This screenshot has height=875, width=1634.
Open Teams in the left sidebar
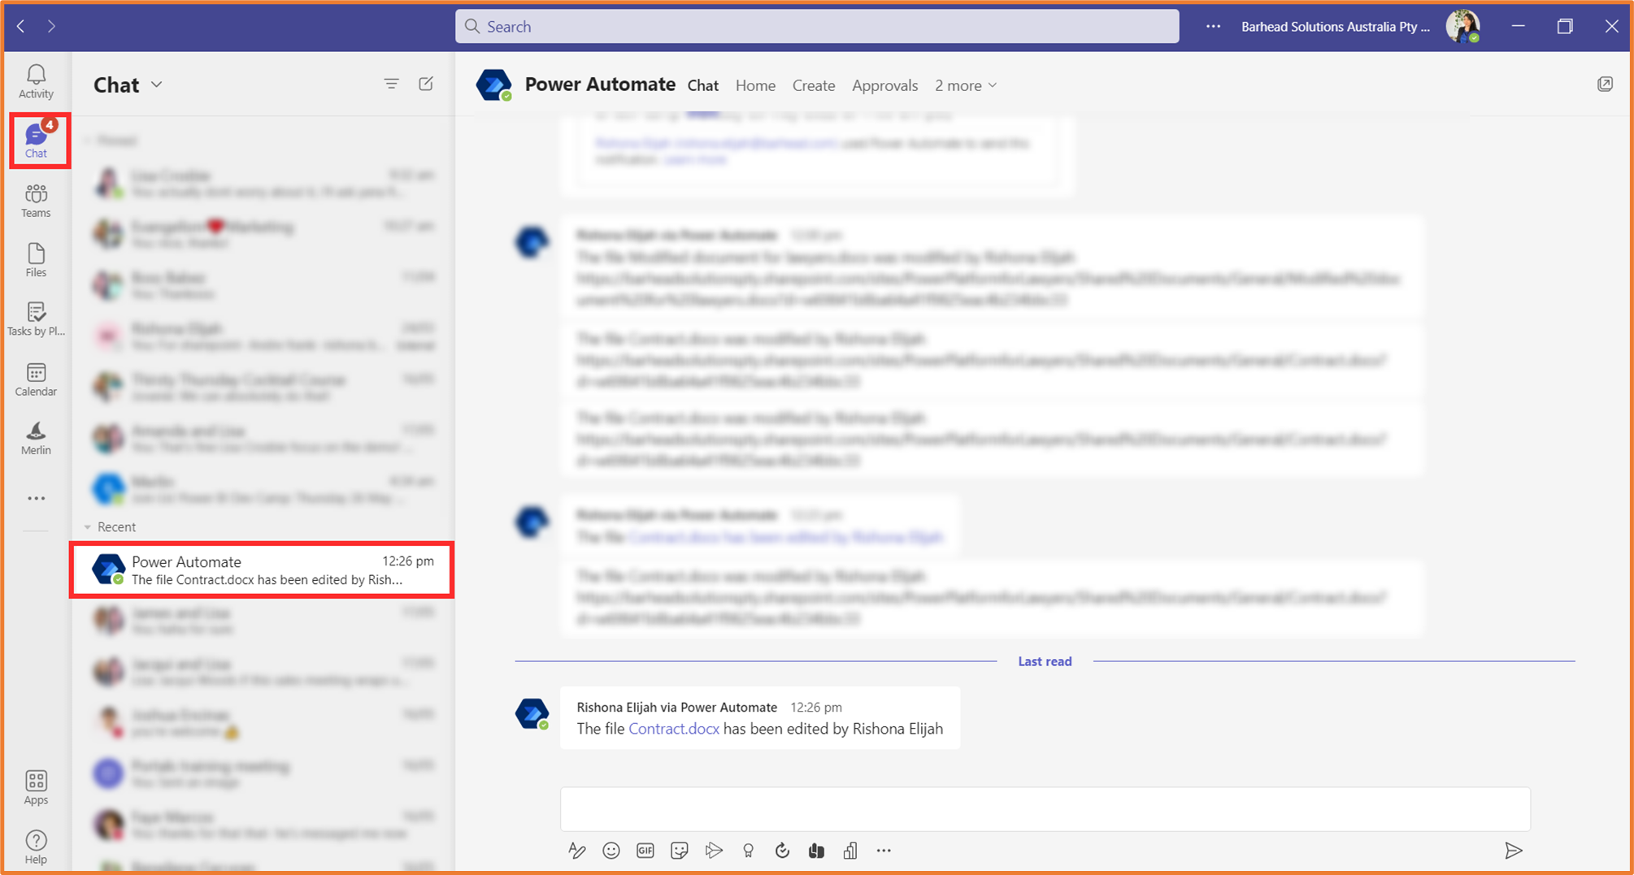point(36,200)
